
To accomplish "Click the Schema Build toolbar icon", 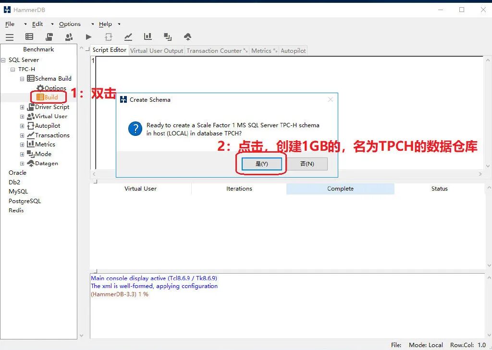I will 29,37.
